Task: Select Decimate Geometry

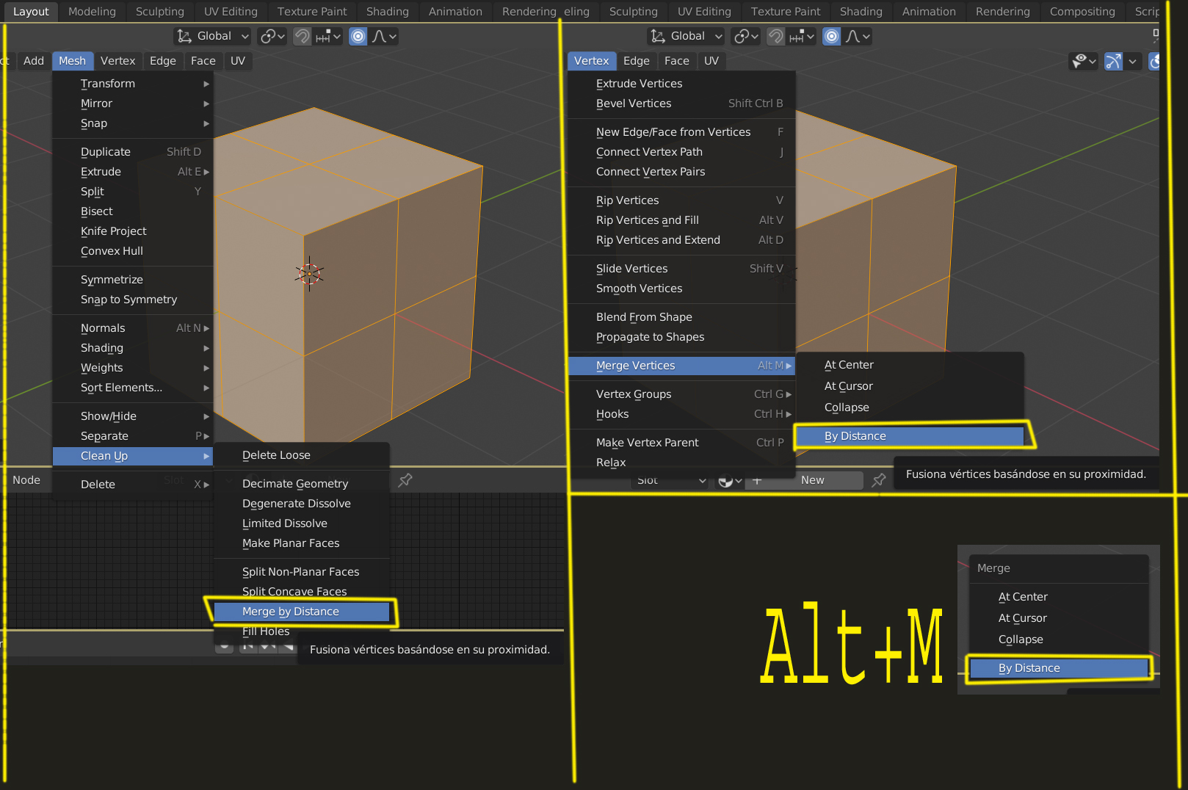Action: (301, 484)
